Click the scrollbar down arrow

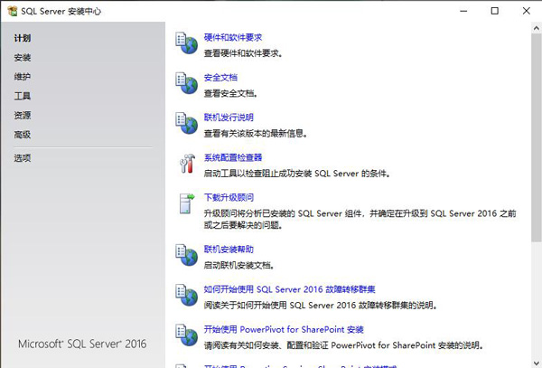(x=537, y=363)
